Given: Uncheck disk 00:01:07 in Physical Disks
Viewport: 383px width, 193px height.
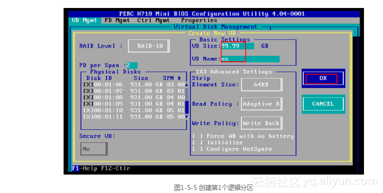Looking at the screenshot, I should click(89, 91).
